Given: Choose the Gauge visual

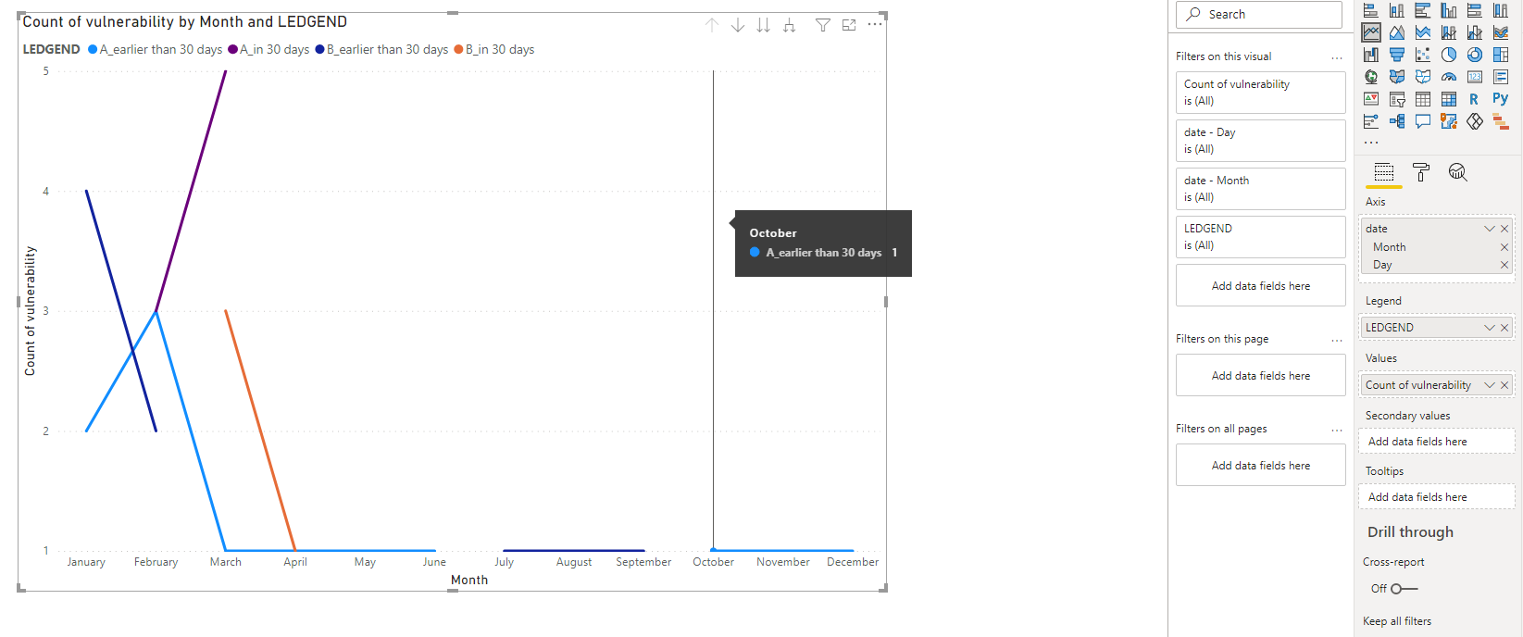Looking at the screenshot, I should [x=1449, y=77].
